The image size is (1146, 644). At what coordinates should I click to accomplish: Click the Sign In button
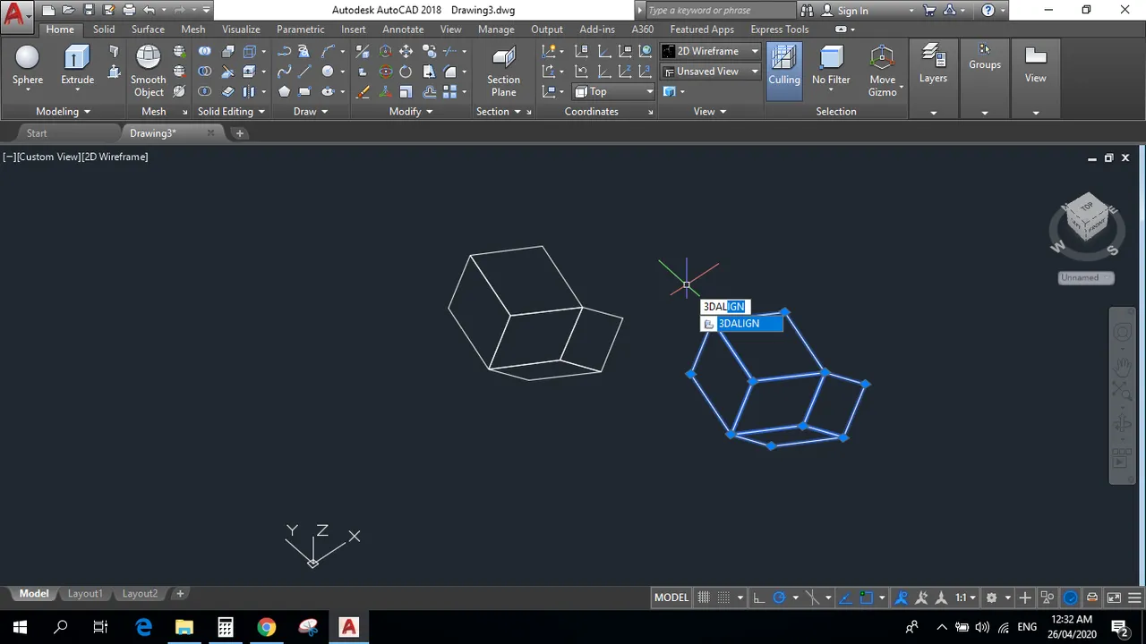coord(852,11)
